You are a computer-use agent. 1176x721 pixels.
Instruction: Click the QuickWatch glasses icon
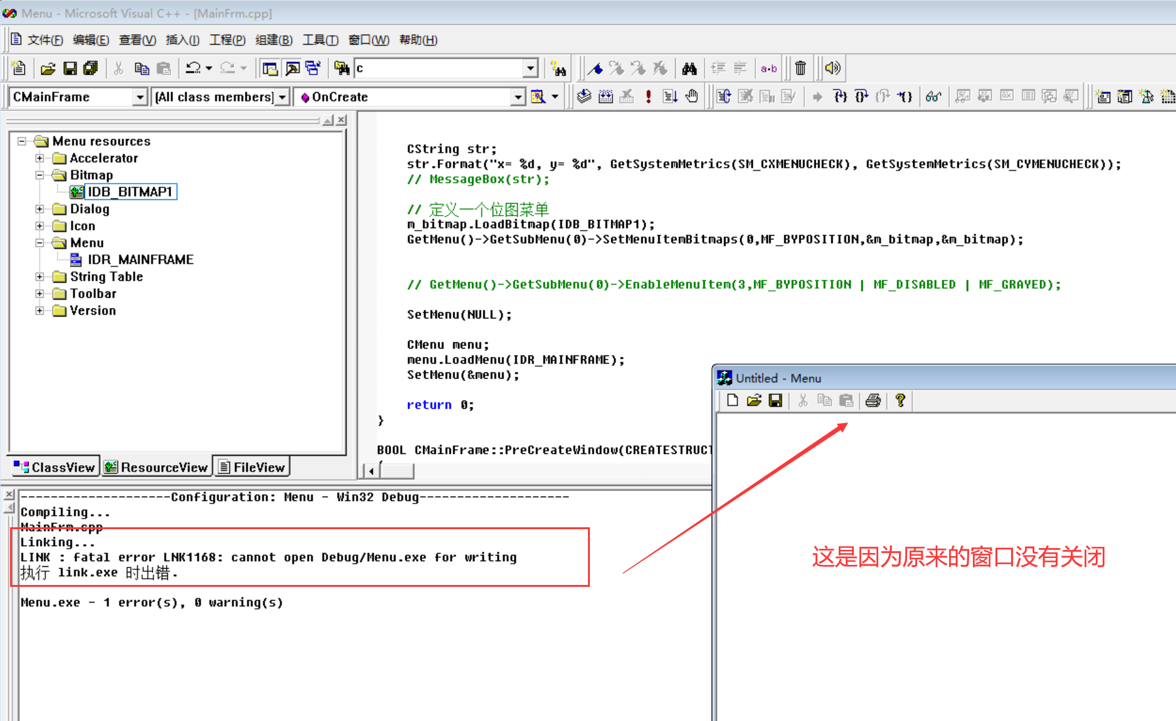tap(933, 97)
